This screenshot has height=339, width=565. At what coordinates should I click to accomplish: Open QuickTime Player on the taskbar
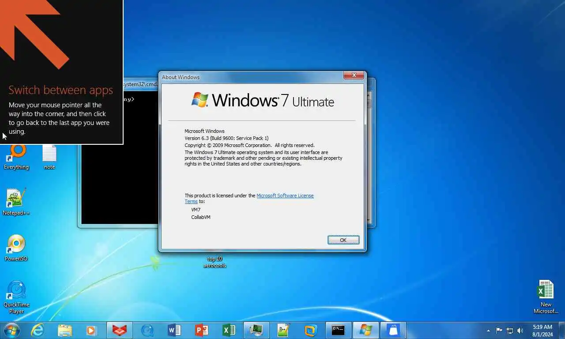point(147,330)
